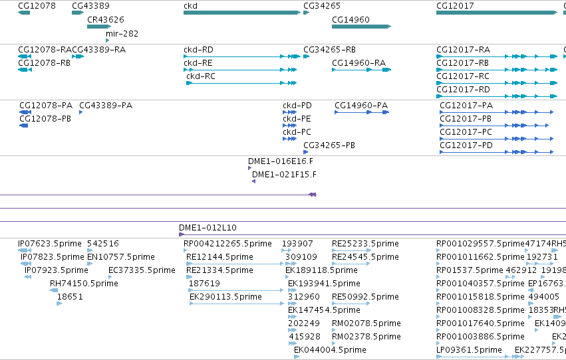
Task: Click the CG14960-PA protein feature
Action: pos(362,112)
